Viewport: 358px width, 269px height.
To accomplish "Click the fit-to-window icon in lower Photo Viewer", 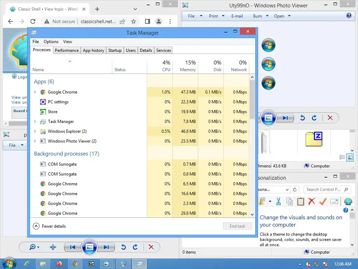I will pyautogui.click(x=53, y=247).
